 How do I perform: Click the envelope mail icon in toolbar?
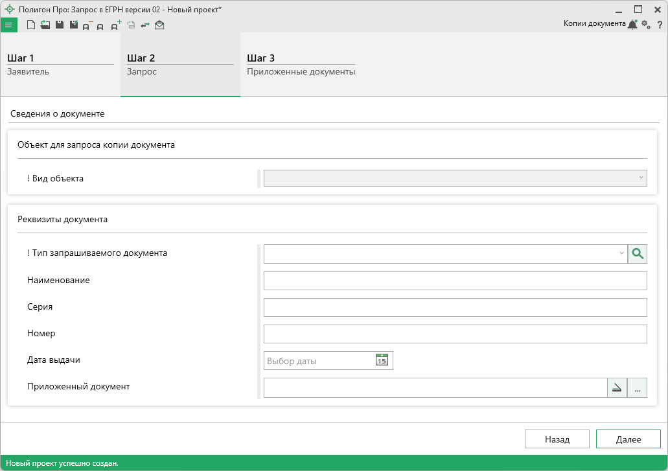point(159,25)
